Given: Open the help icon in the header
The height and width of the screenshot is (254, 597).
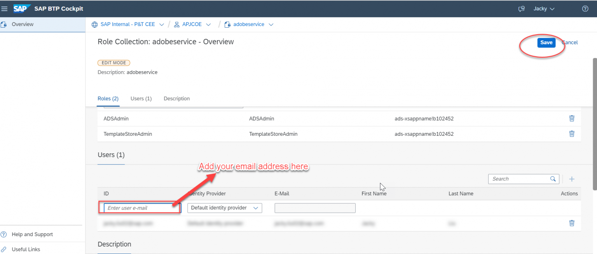Looking at the screenshot, I should pyautogui.click(x=585, y=9).
